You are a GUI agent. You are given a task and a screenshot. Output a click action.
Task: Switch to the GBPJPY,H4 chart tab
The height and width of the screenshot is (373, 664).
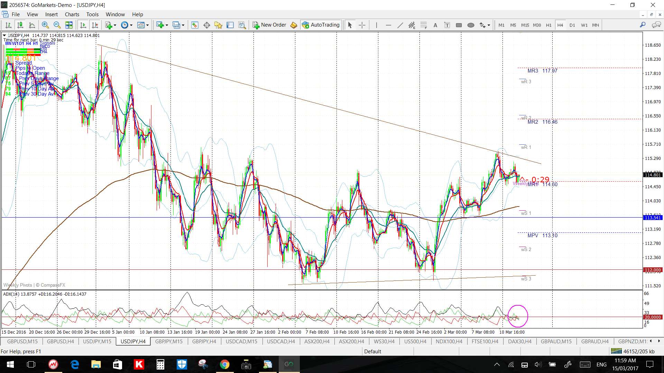[204, 342]
